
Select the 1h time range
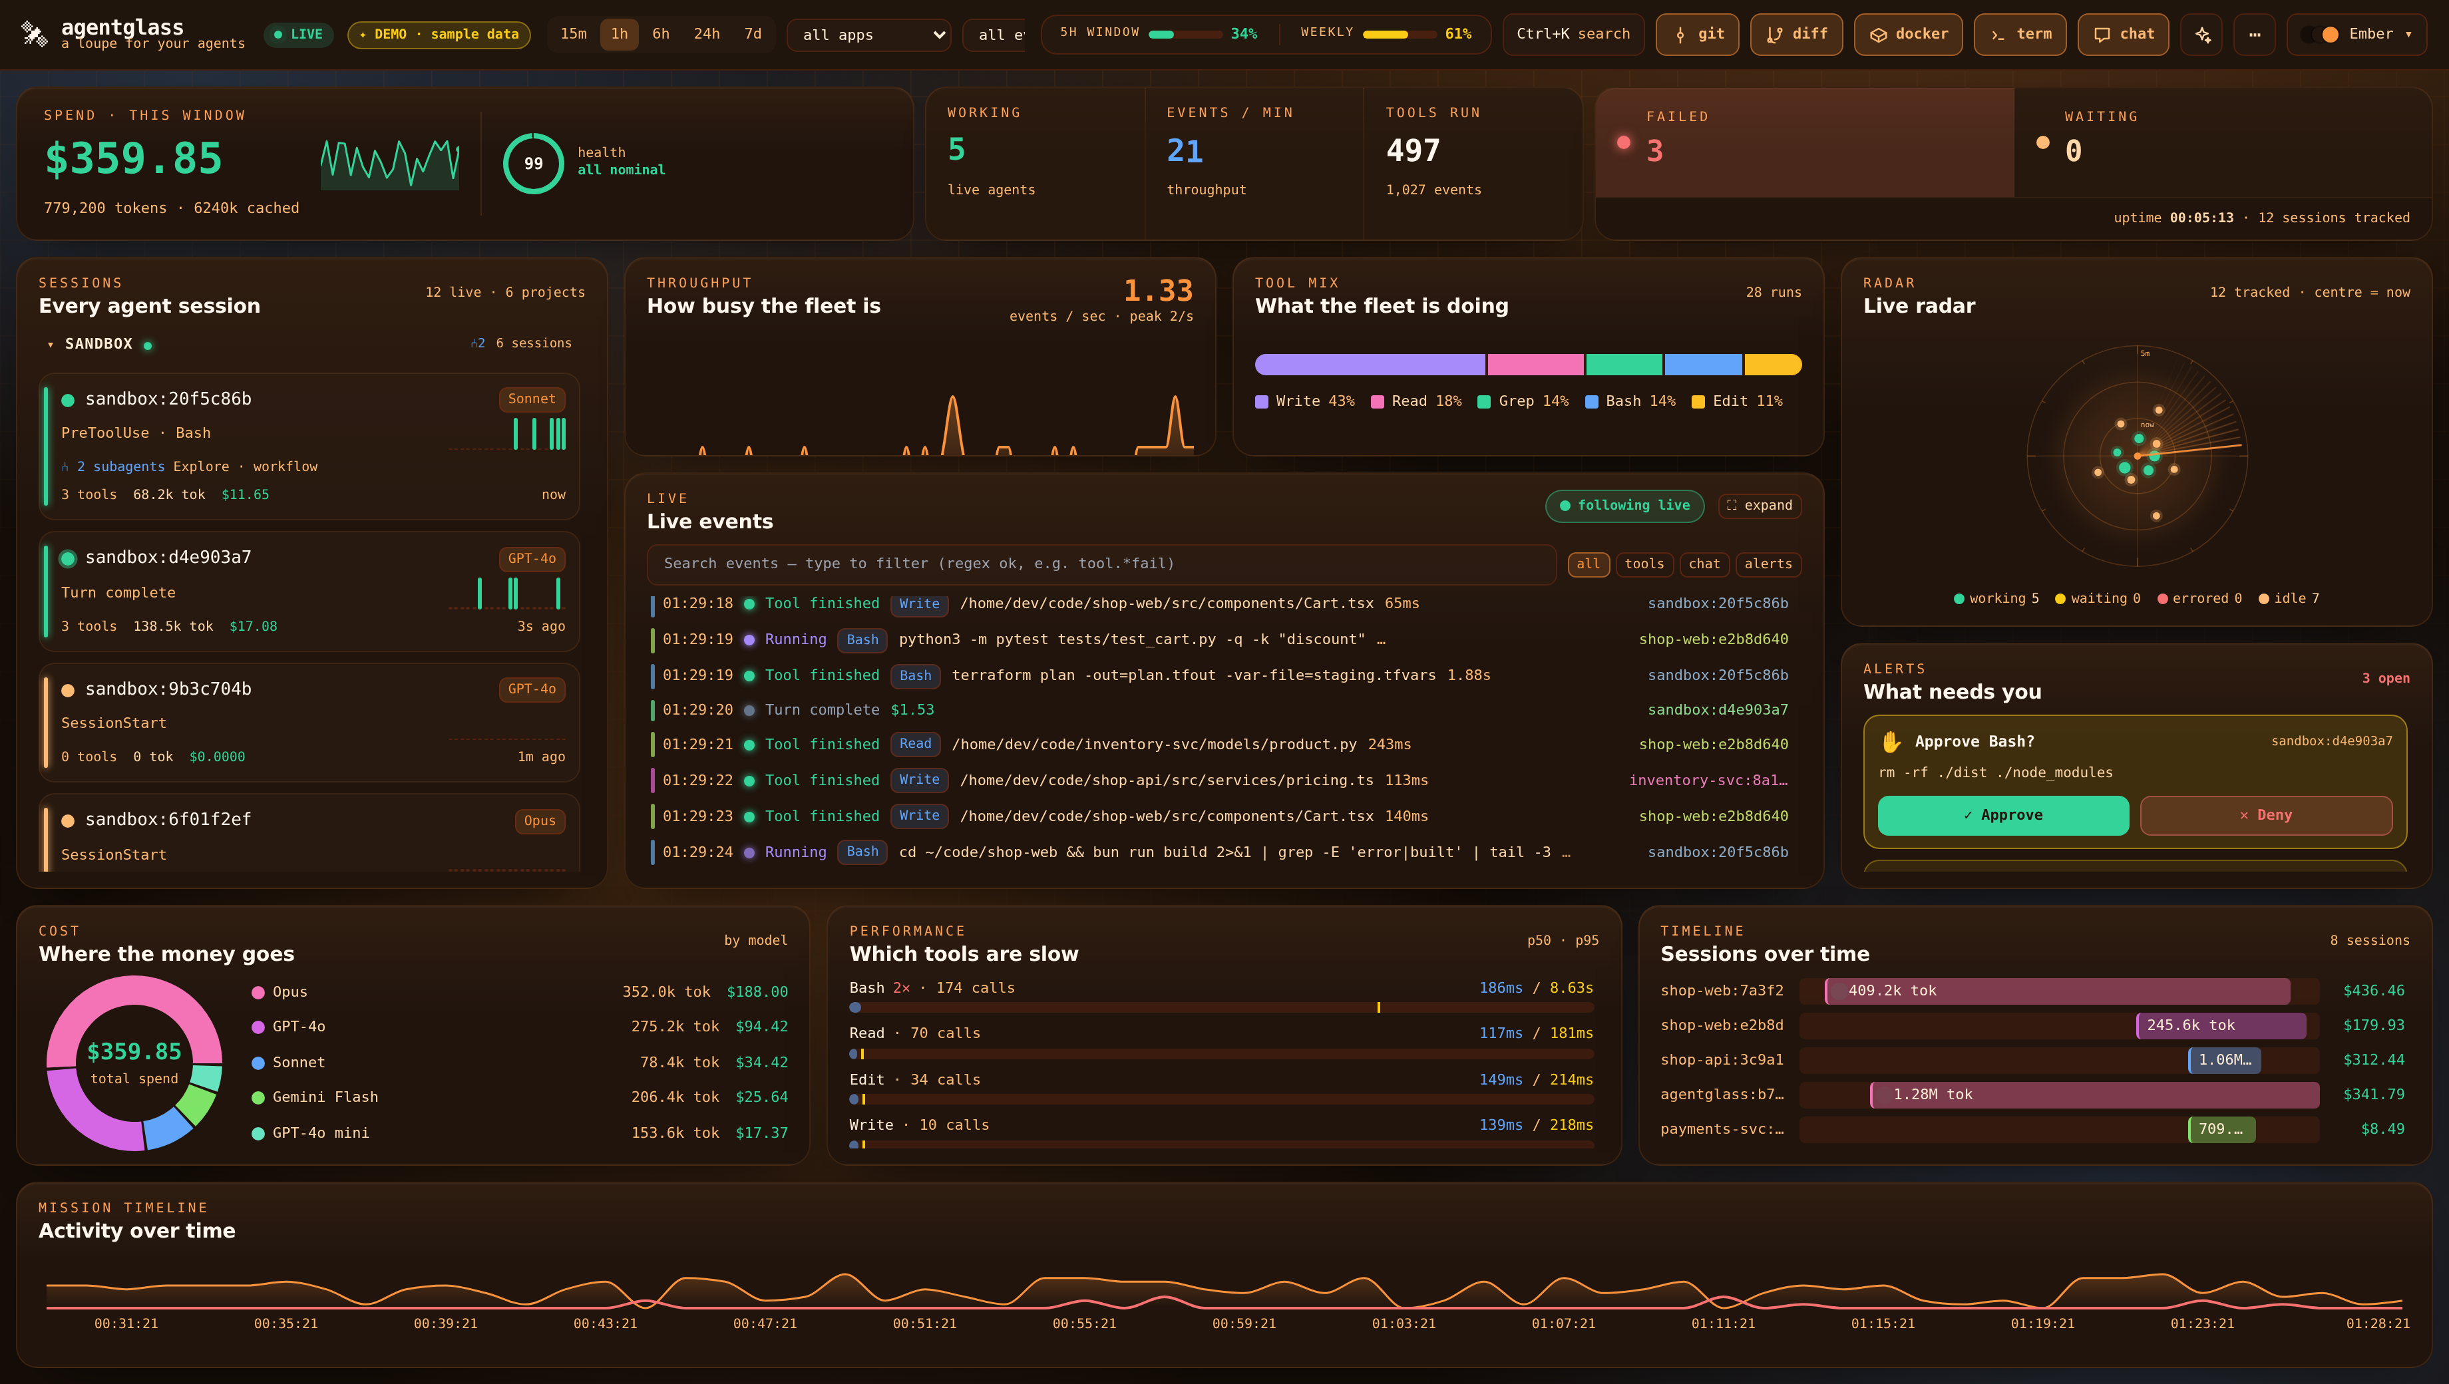pyautogui.click(x=619, y=34)
